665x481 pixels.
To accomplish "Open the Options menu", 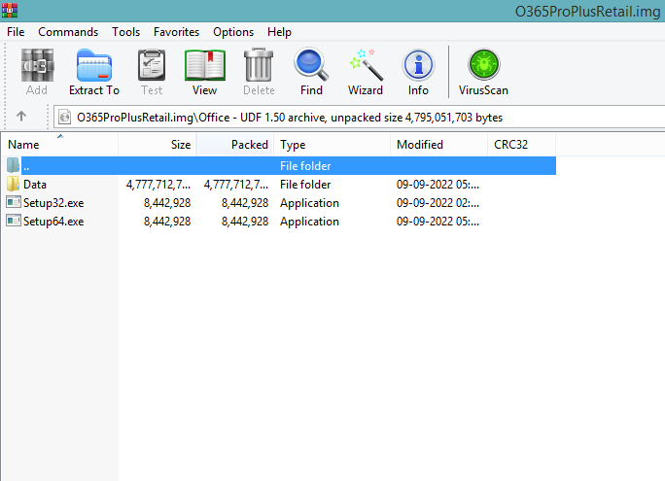I will click(x=233, y=32).
